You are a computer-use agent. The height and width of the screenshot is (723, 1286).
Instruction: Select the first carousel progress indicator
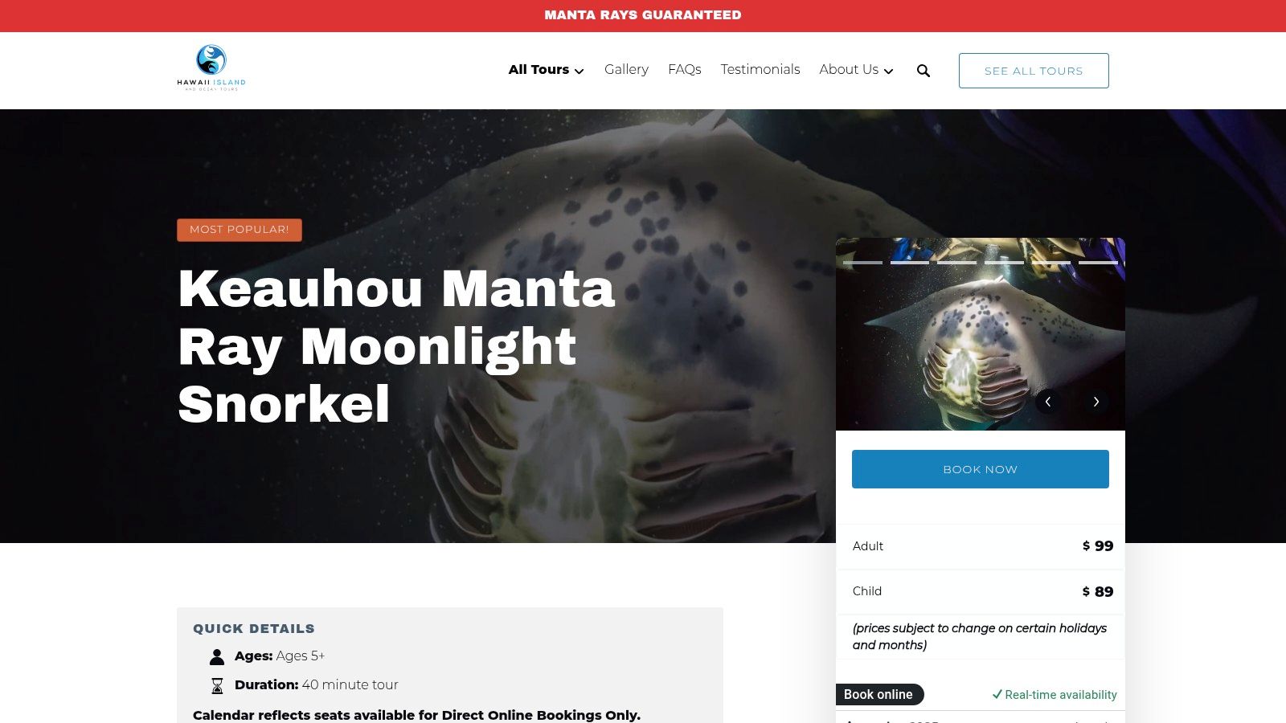[x=862, y=263]
